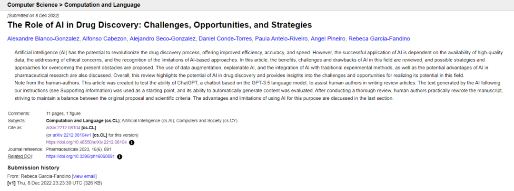Open author Alexandre Blanco-Gonzalez's page
Screen dimensions: 514x191
[43, 38]
